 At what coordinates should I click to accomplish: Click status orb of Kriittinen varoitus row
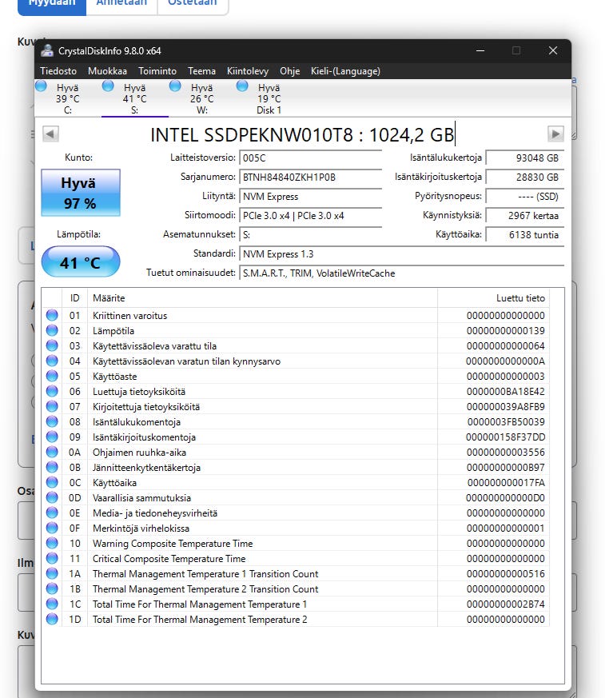[x=52, y=315]
